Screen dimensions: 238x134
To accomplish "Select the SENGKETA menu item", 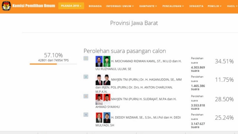I will tap(196, 6).
